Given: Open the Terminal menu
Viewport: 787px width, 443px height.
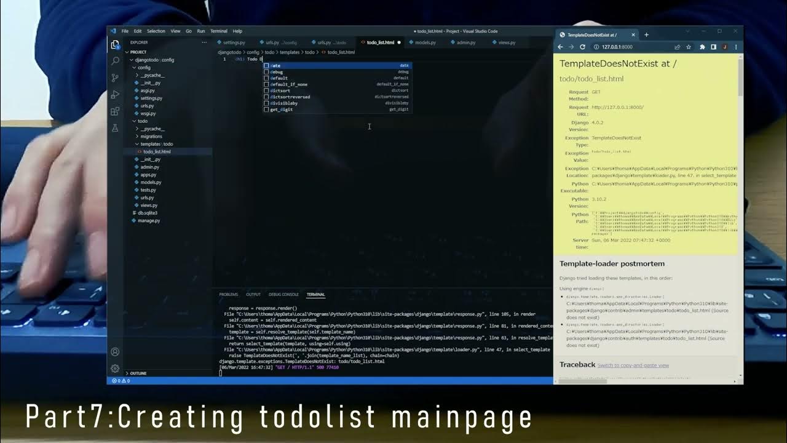Looking at the screenshot, I should click(x=219, y=31).
